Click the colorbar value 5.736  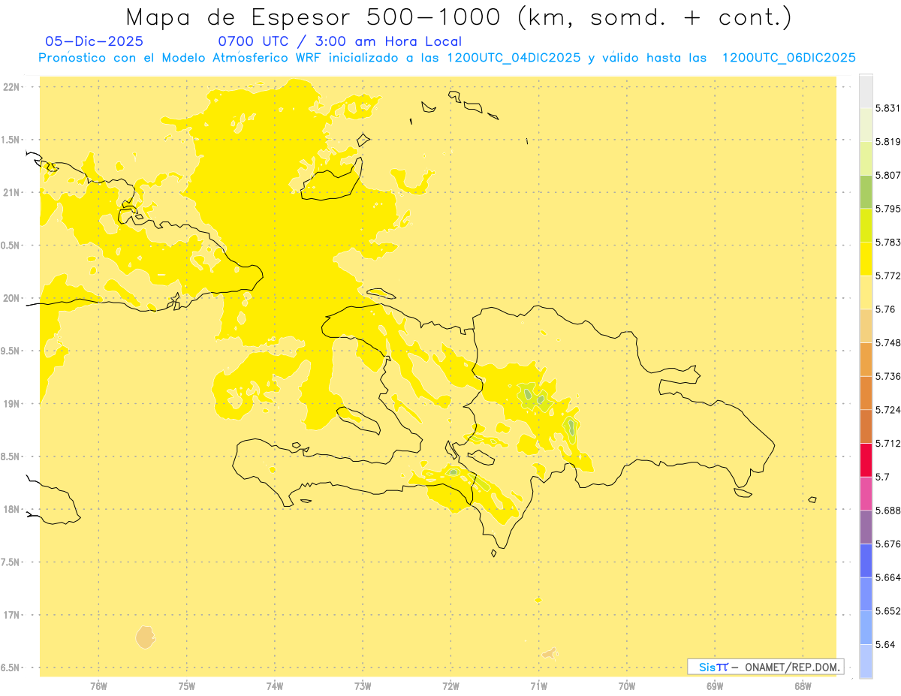tap(887, 376)
